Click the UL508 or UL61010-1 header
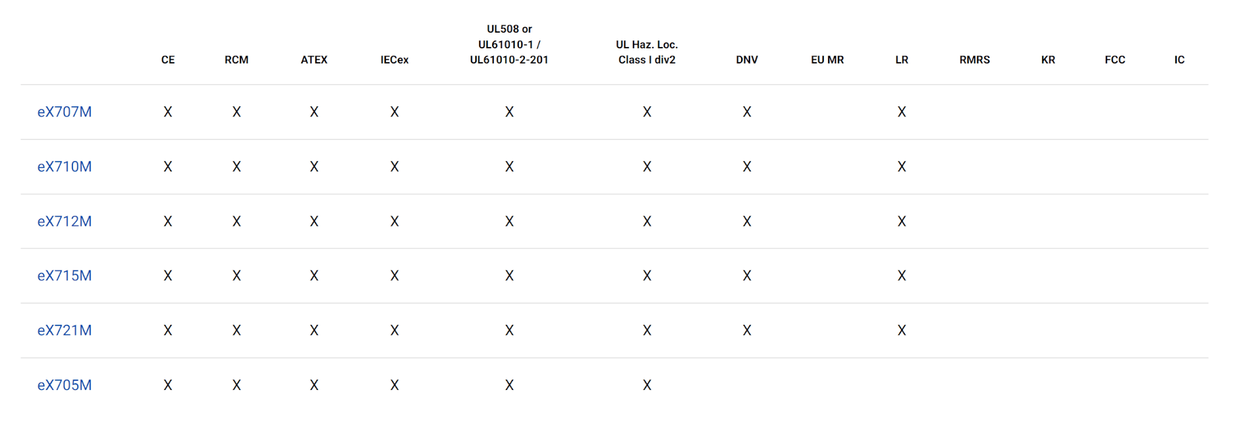The image size is (1237, 431). (509, 45)
